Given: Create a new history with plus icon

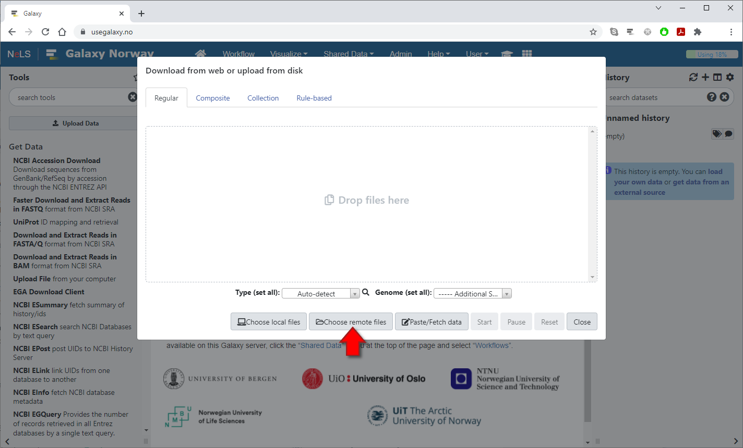Looking at the screenshot, I should [705, 77].
